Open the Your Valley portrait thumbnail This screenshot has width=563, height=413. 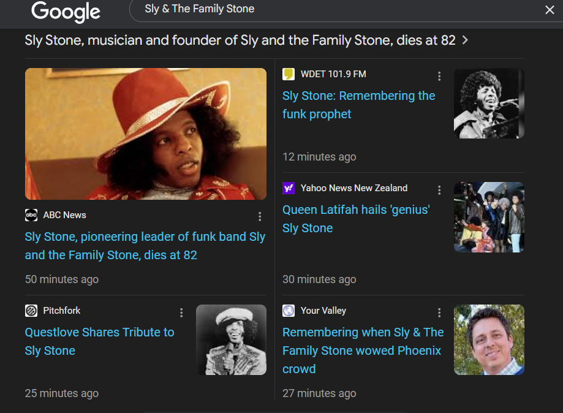coord(489,339)
